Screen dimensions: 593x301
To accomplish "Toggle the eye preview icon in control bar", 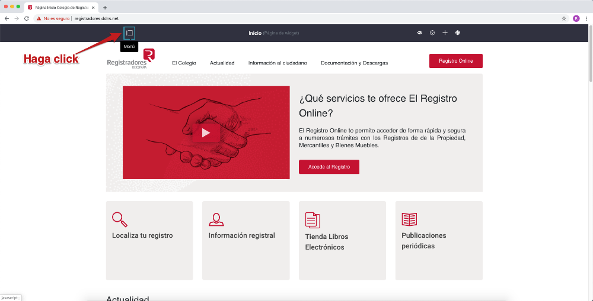I will pos(420,33).
